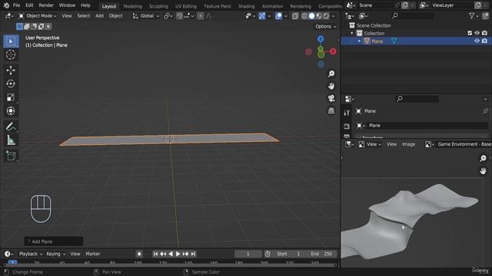Select the Transform tool
Image resolution: width=492 pixels, height=276 pixels.
[x=11, y=110]
